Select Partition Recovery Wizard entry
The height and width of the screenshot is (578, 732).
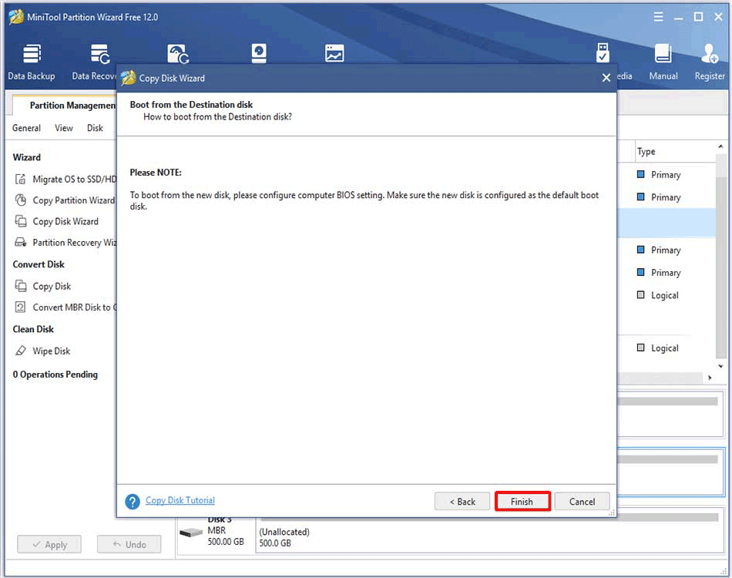[x=75, y=242]
